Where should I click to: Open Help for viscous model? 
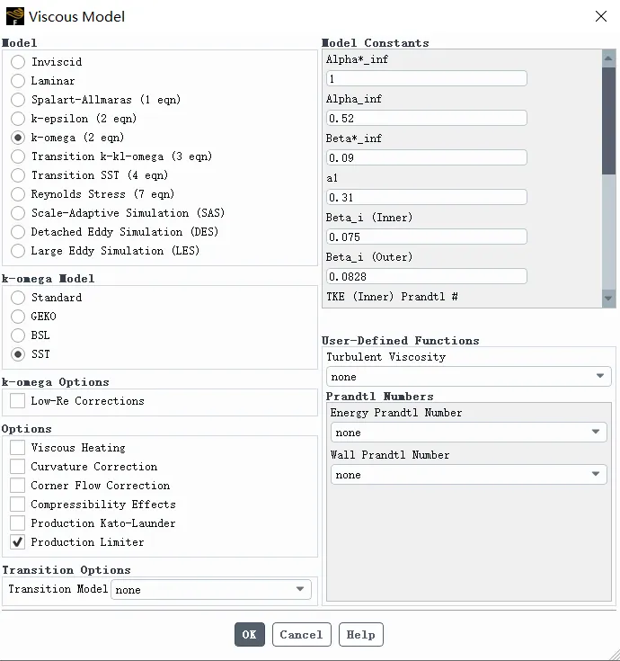coord(361,634)
